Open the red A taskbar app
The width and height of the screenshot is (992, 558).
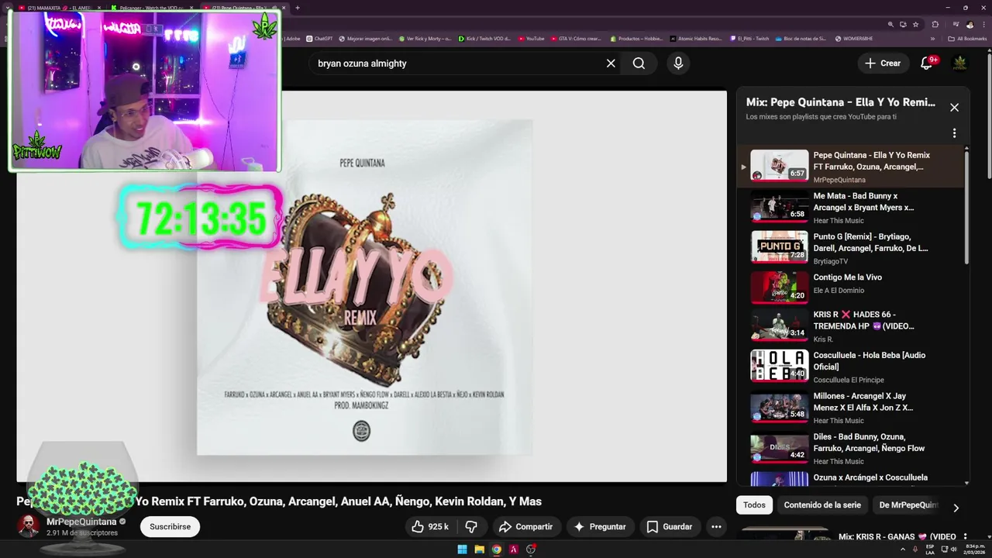pos(514,549)
